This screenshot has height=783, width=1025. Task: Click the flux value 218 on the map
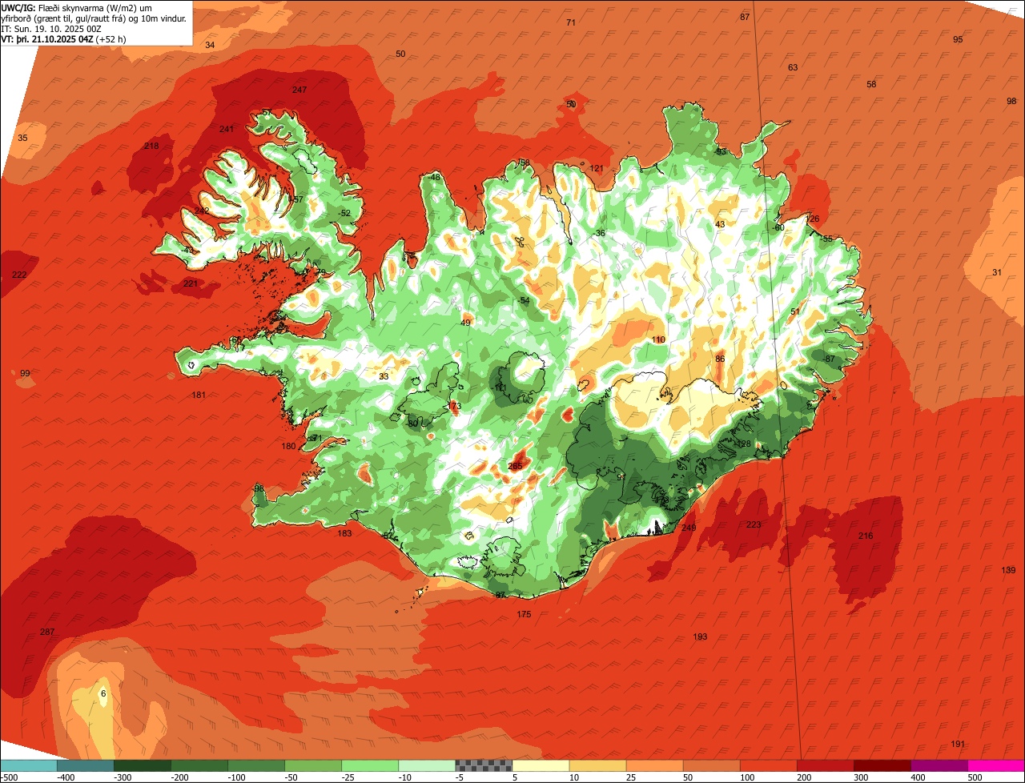coord(151,146)
